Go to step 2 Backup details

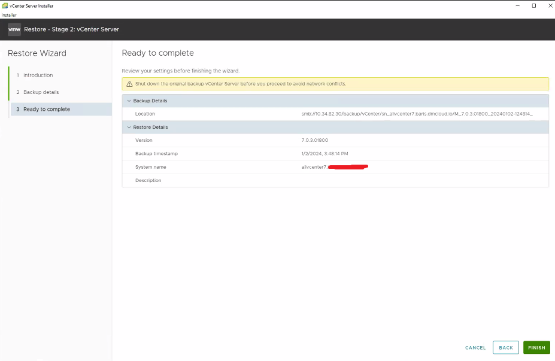tap(41, 92)
